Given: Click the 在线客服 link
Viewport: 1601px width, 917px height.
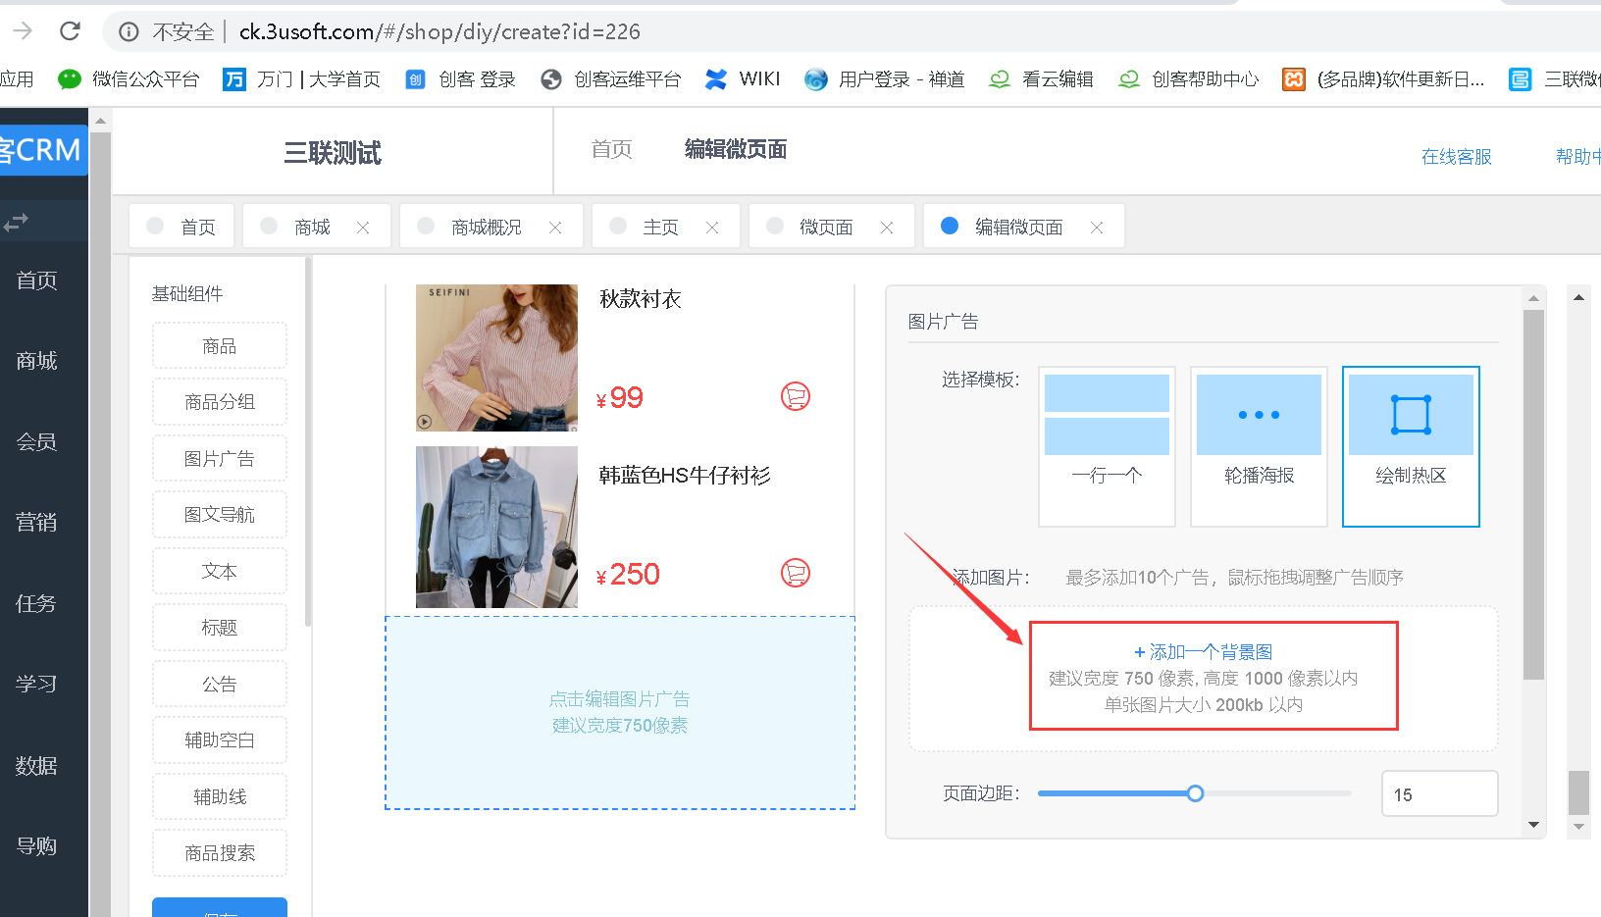Looking at the screenshot, I should coord(1456,157).
